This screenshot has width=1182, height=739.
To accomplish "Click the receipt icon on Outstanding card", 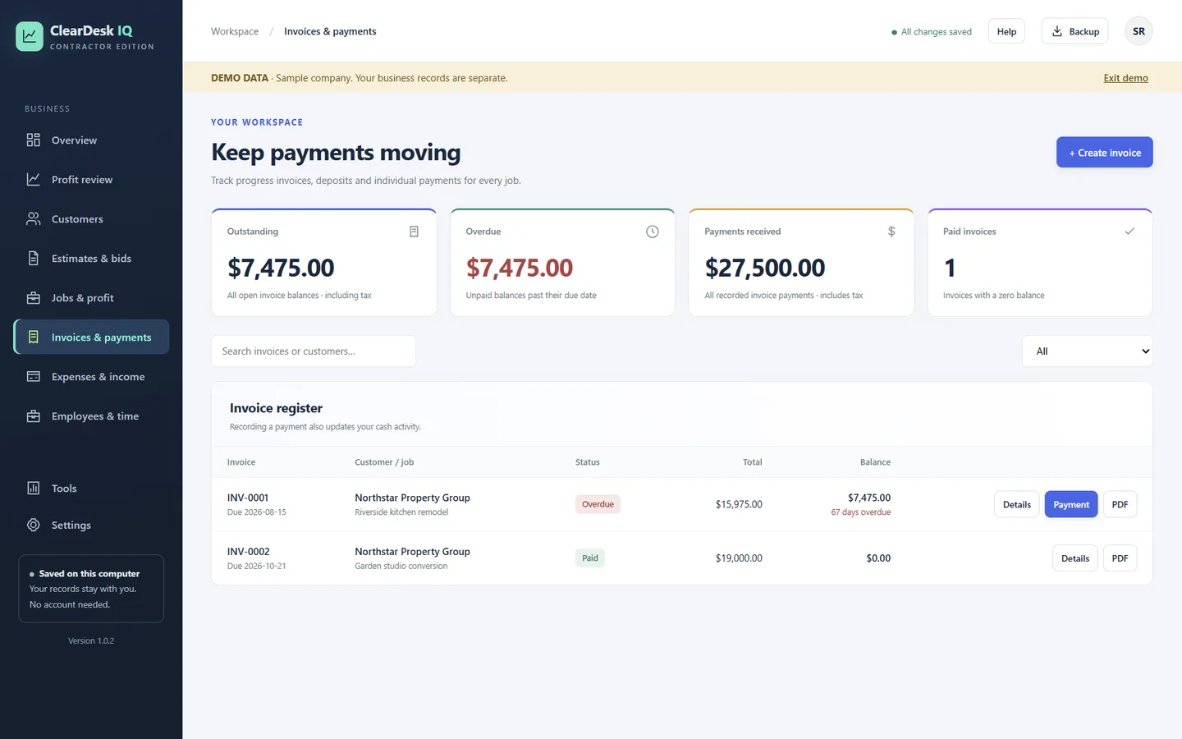I will tap(414, 232).
